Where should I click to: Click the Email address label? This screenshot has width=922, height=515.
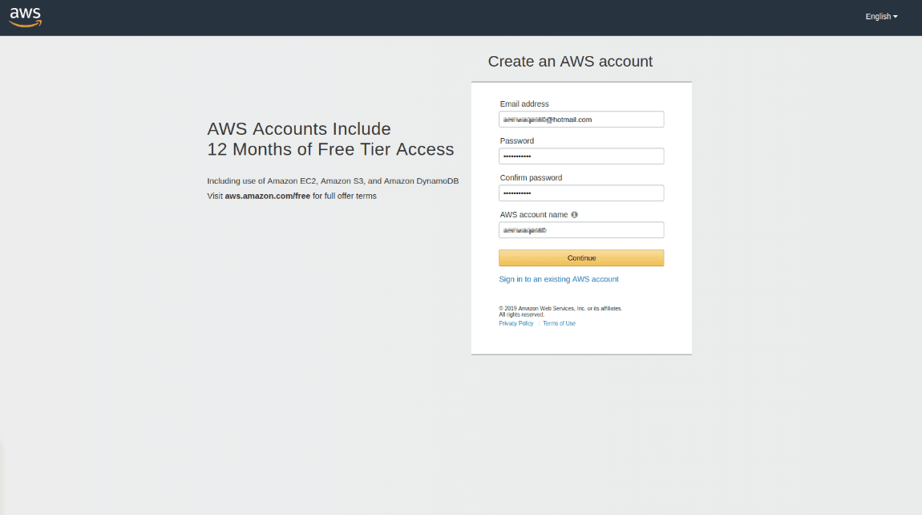(x=524, y=104)
